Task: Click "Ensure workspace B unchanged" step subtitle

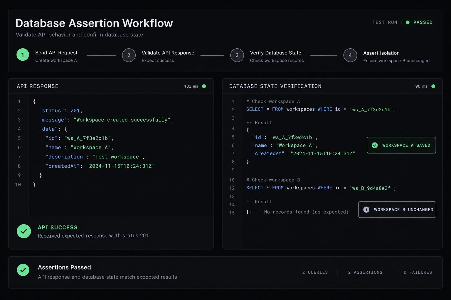Action: [396, 61]
